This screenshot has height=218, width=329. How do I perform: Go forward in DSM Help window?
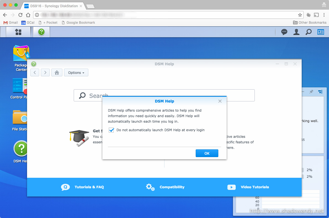point(45,73)
